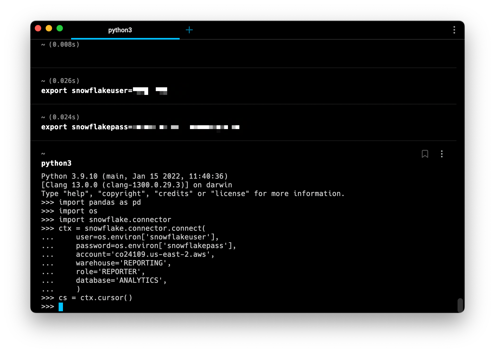Image resolution: width=495 pixels, height=353 pixels.
Task: Click the (0.008s) timing block header
Action: 60,44
